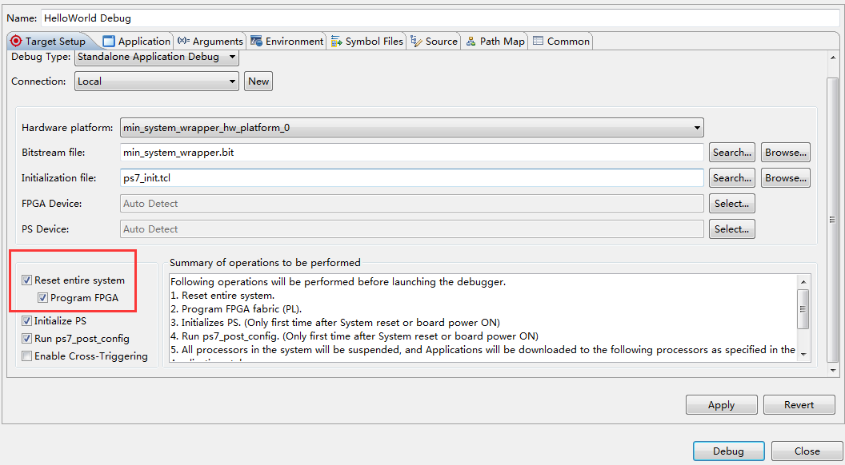The width and height of the screenshot is (845, 465).
Task: Click the Environment tab icon
Action: click(x=256, y=41)
